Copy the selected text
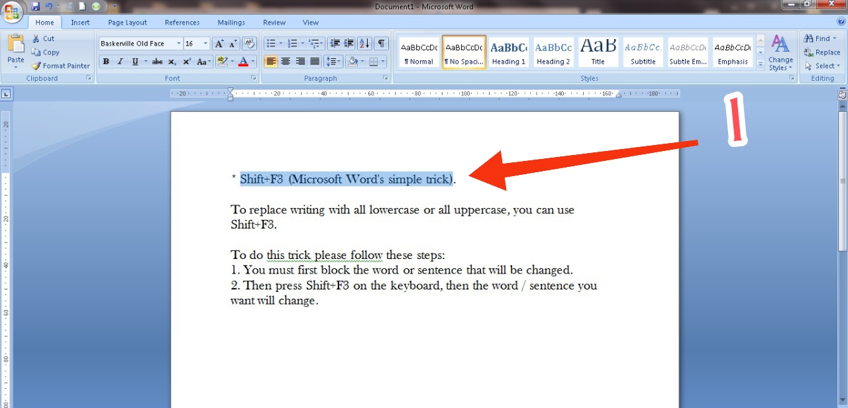This screenshot has height=408, width=848. [45, 52]
